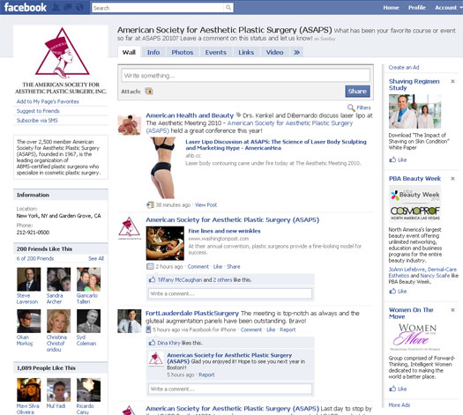Dismiss the PBA Beauty Week ad
Screen dimensions: 463x415
pos(452,179)
